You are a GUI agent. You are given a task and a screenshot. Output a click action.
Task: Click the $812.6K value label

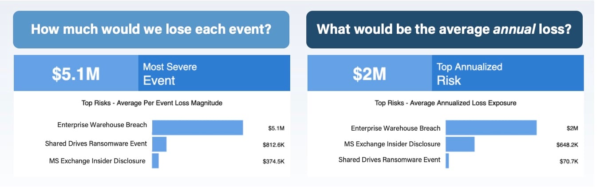point(273,145)
